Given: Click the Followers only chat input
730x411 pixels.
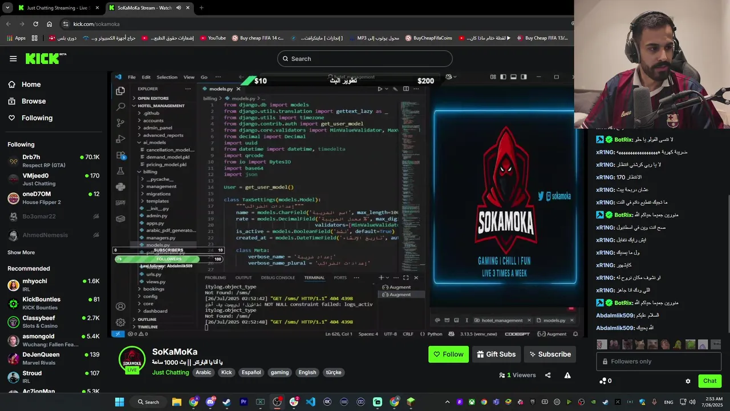Looking at the screenshot, I should coord(659,361).
